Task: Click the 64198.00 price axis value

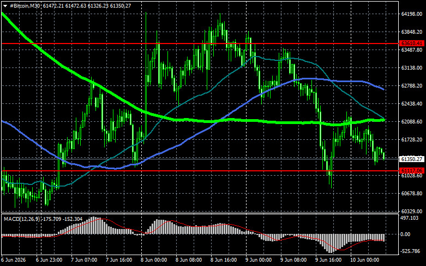Action: [412, 14]
